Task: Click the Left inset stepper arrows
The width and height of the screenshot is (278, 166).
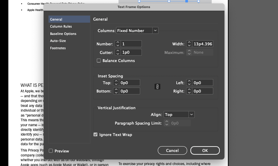Action: (189, 83)
